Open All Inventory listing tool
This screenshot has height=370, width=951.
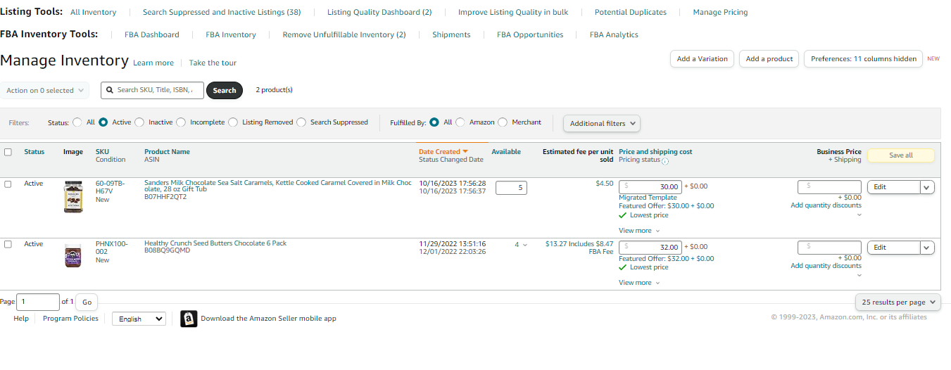point(94,13)
